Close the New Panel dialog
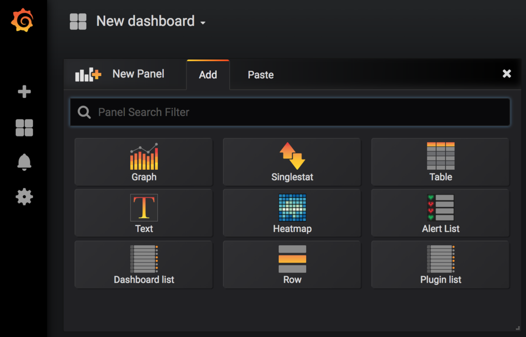 [506, 73]
